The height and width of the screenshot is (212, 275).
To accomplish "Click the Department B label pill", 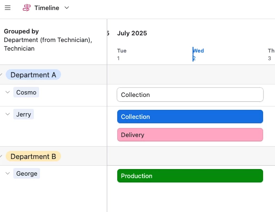I will tap(33, 156).
